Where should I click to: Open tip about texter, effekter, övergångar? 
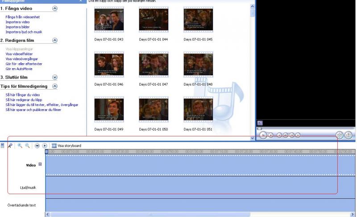(x=42, y=105)
